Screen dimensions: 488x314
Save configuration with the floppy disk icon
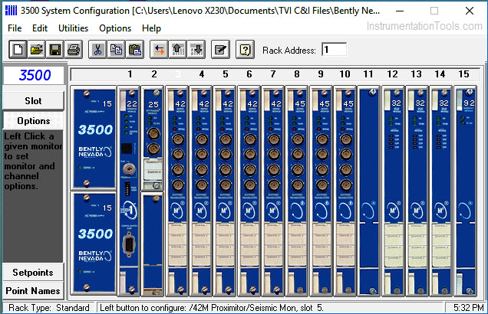(x=55, y=50)
